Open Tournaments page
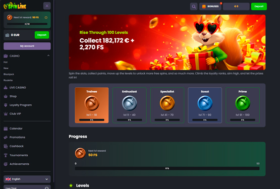Screen dimensions: 280x189 coord(19,155)
